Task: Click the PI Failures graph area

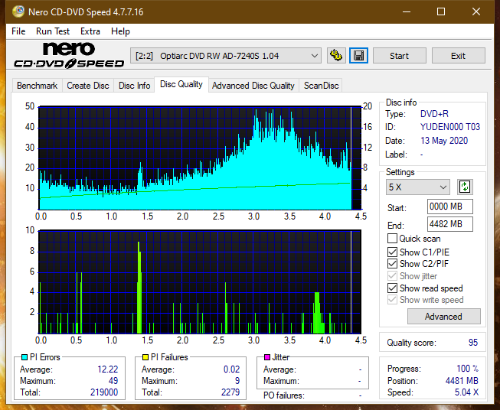Action: (x=200, y=281)
